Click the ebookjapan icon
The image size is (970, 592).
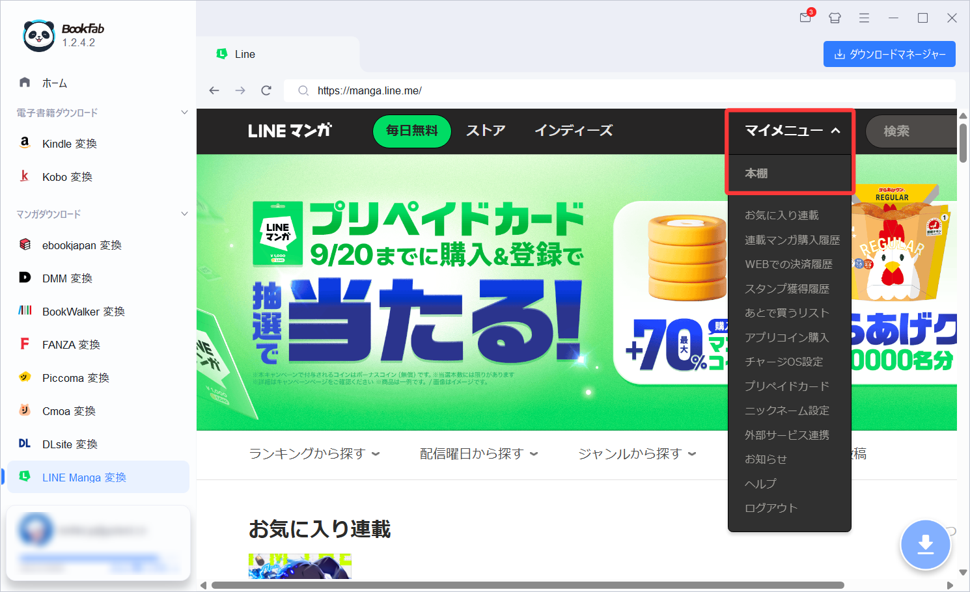(25, 244)
